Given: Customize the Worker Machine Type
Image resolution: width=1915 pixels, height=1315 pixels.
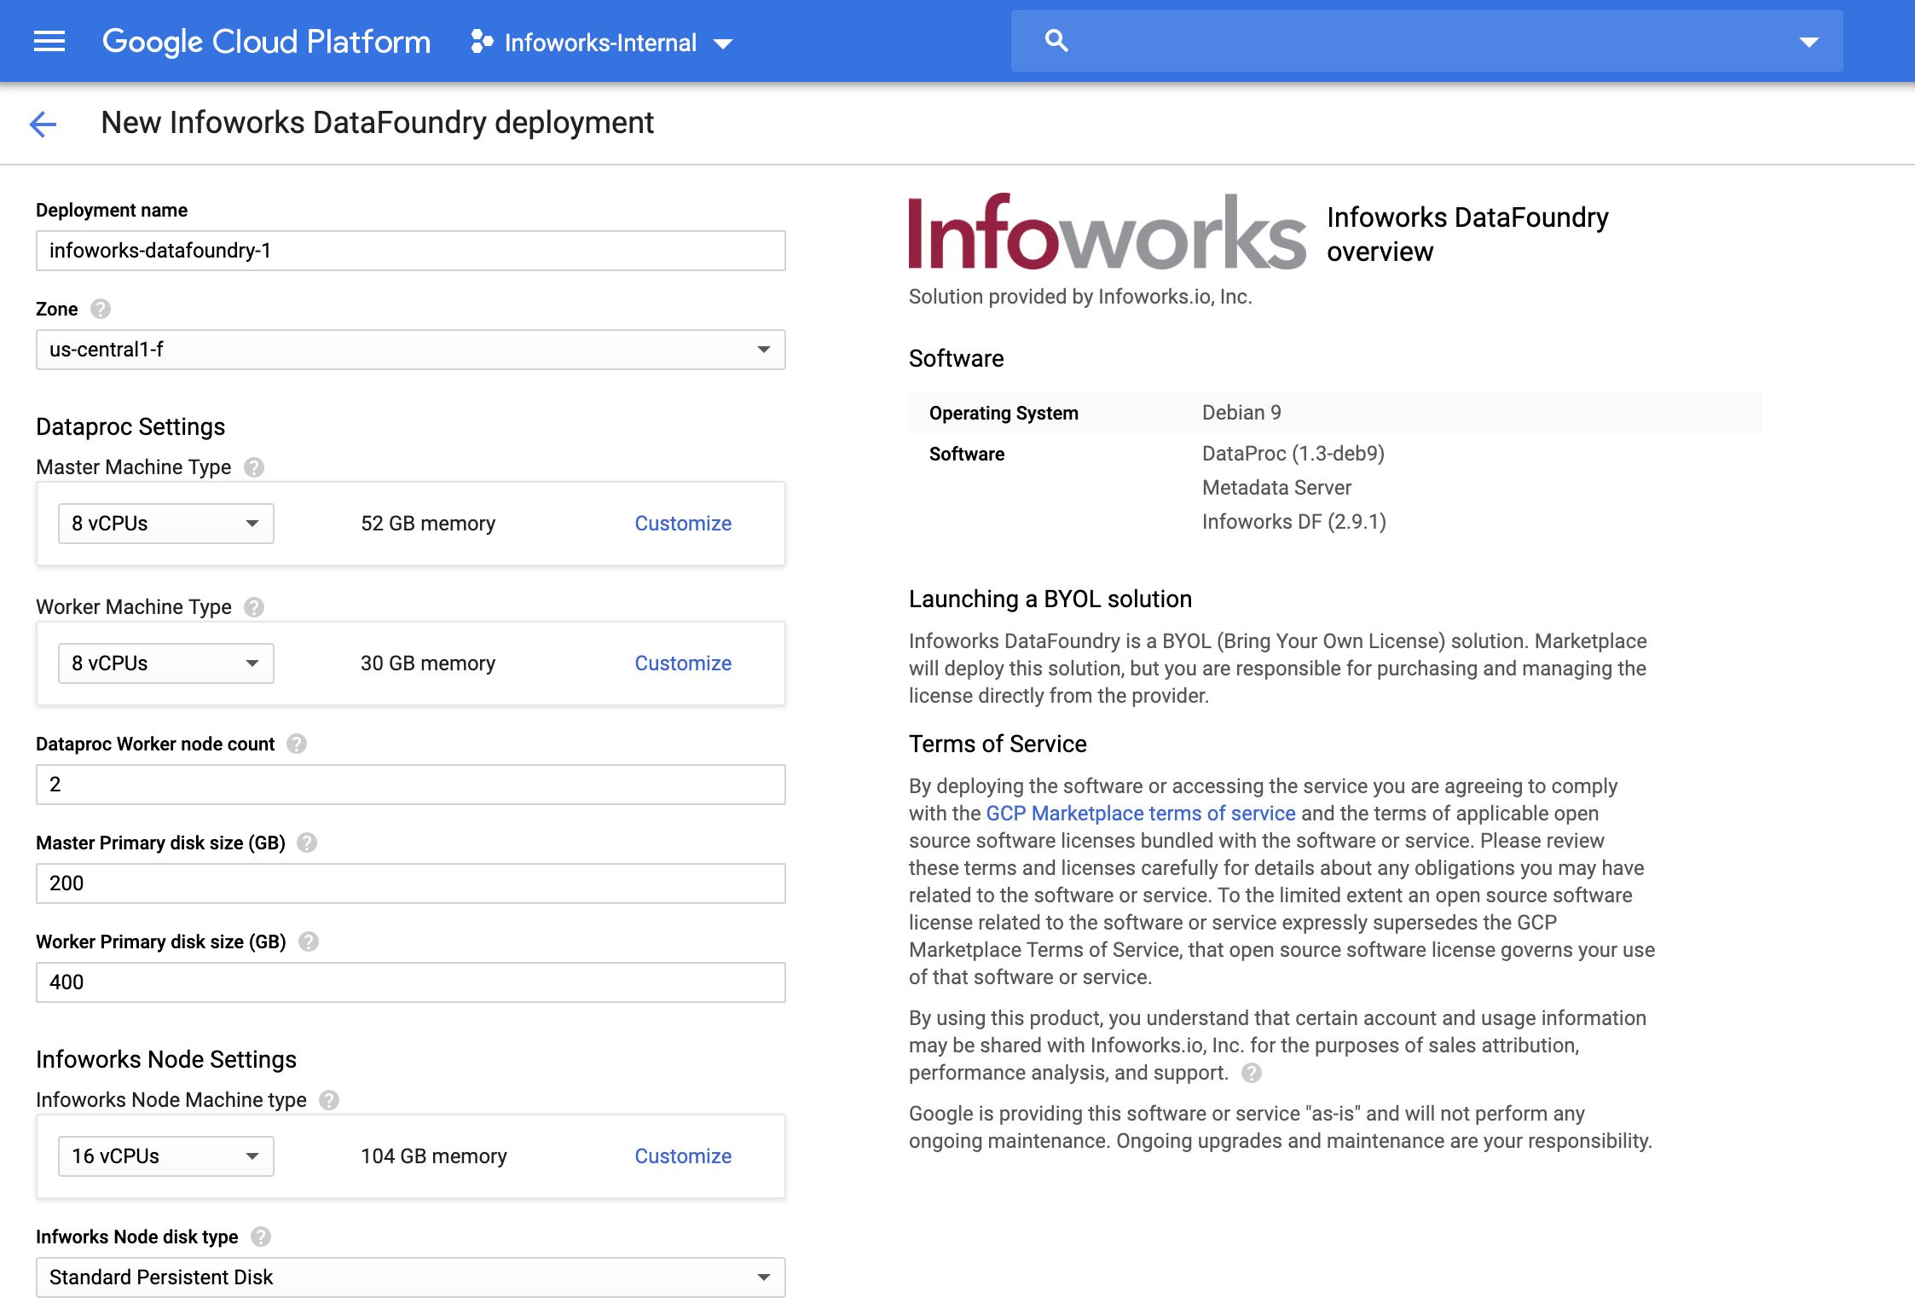Looking at the screenshot, I should click(x=683, y=663).
